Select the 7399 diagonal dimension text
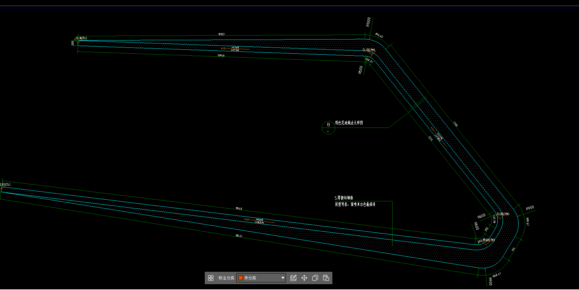 coord(455,124)
